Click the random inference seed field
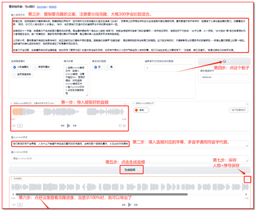The width and height of the screenshot is (256, 211). pos(224,77)
